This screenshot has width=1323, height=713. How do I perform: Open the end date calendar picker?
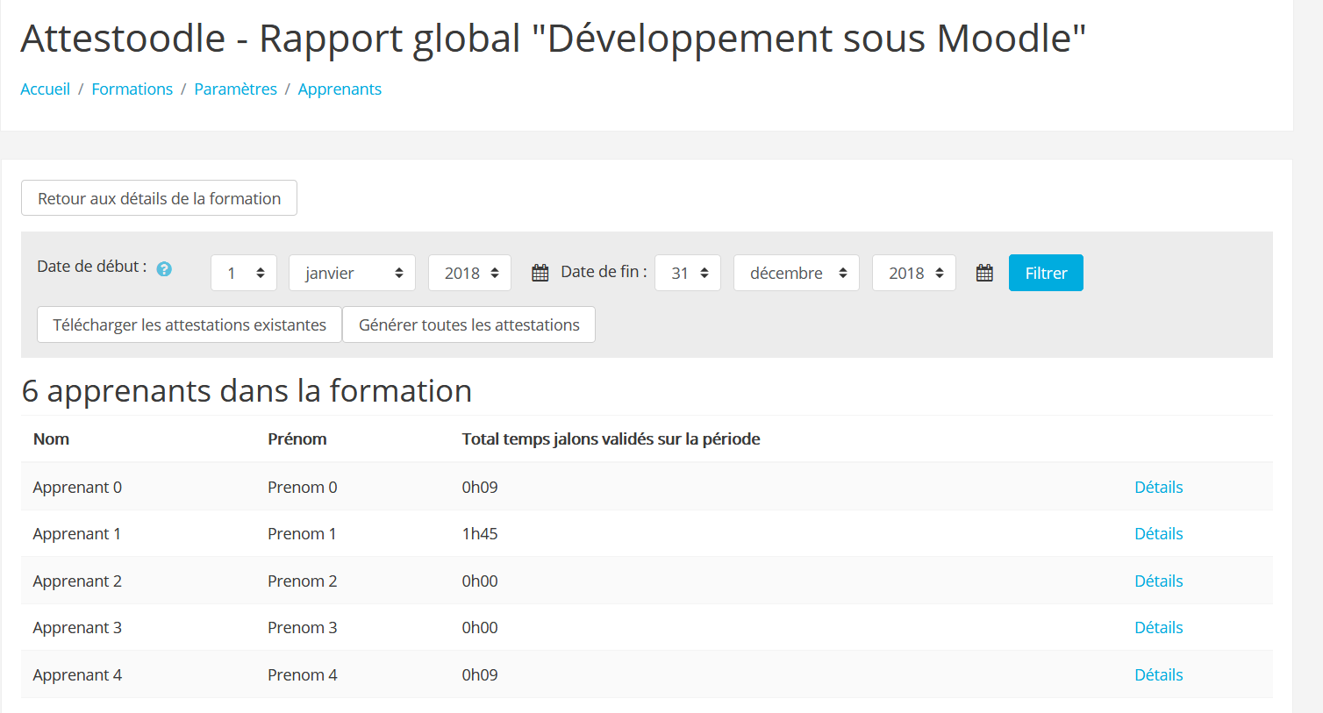point(984,273)
